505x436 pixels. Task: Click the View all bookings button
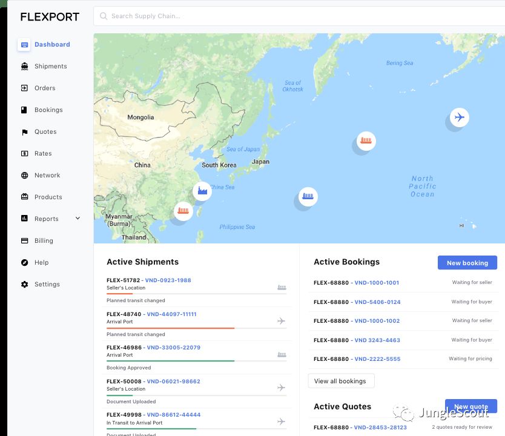[x=341, y=381]
